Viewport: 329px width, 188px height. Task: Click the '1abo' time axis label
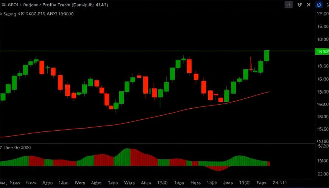click(64, 183)
